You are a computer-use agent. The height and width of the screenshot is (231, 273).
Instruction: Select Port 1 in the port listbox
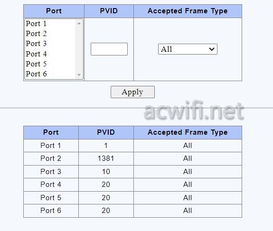(x=50, y=24)
